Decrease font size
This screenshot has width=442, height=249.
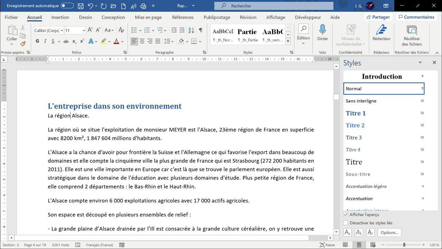click(98, 30)
